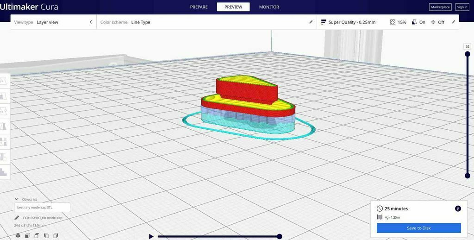Screen dimensions: 474x240
Task: Select the Scale tool in left toolbar
Action: (x=4, y=96)
